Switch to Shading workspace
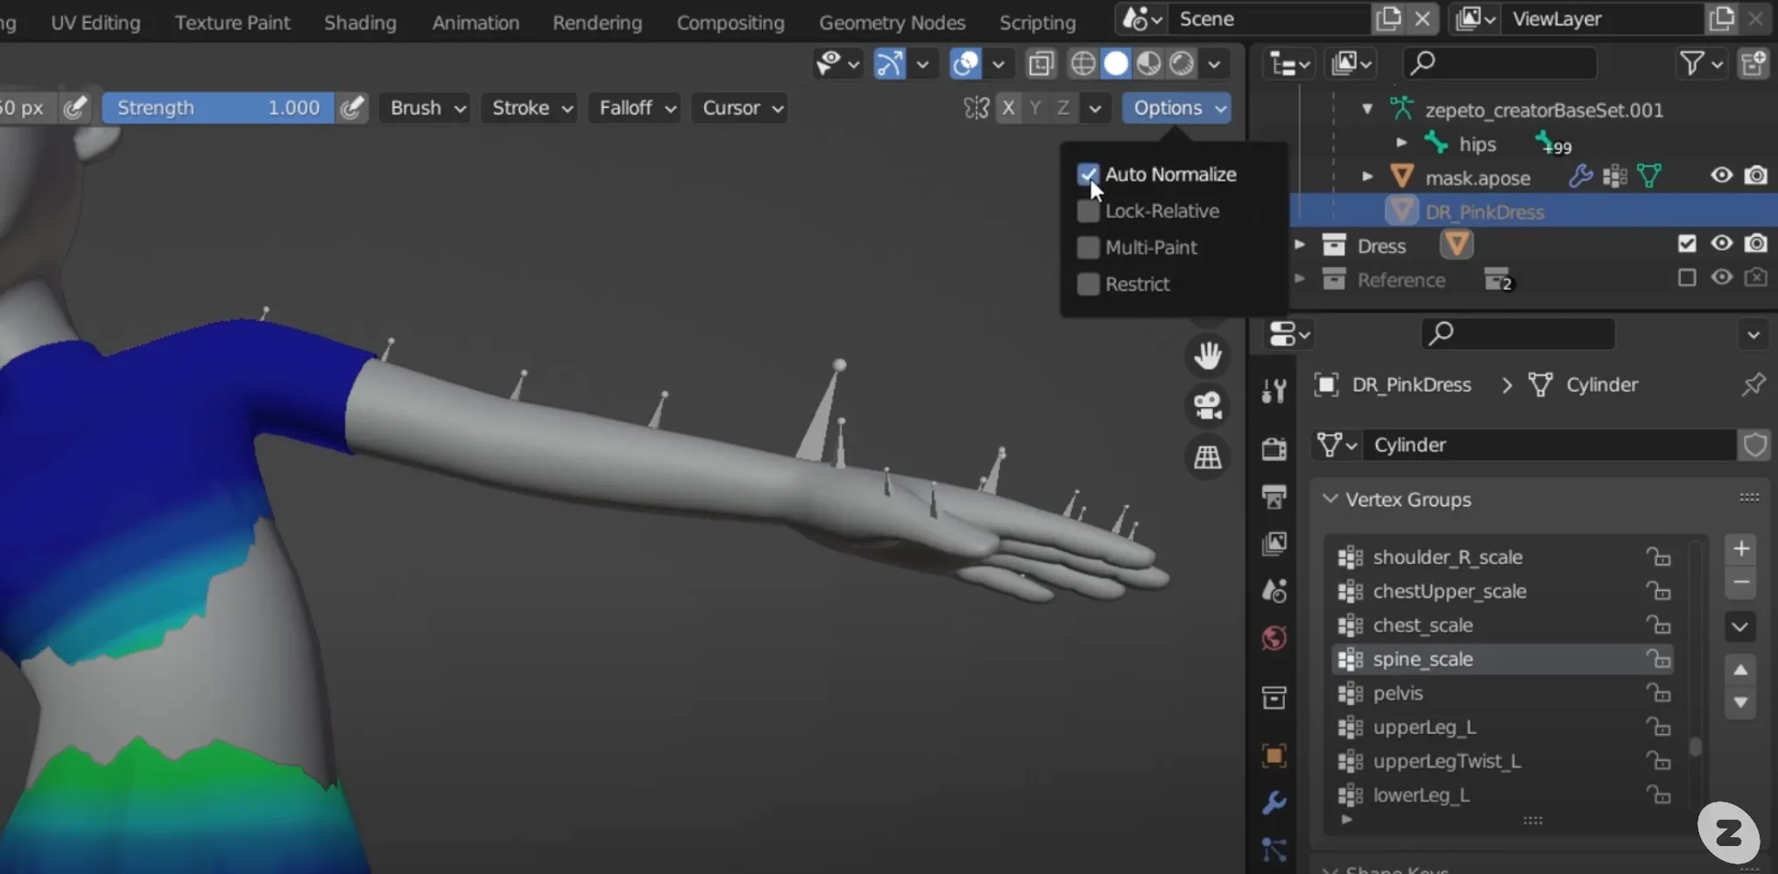This screenshot has height=874, width=1778. [x=360, y=23]
